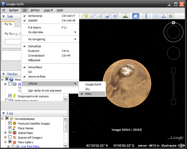Toggle Rutenett in the Vis menu

pos(50,51)
